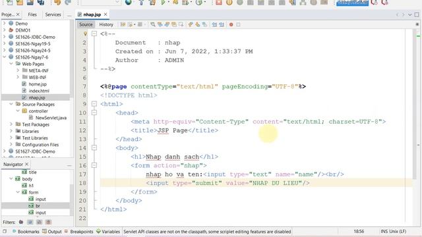Screen dimensions: 422x237
Task: Expand the META-INF folder
Action: [18, 70]
